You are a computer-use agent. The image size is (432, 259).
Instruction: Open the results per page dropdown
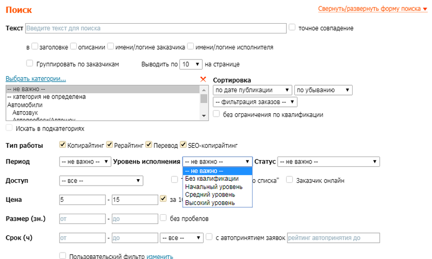point(191,64)
